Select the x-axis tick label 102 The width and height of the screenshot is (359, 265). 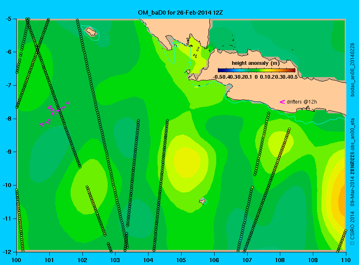[x=82, y=260]
